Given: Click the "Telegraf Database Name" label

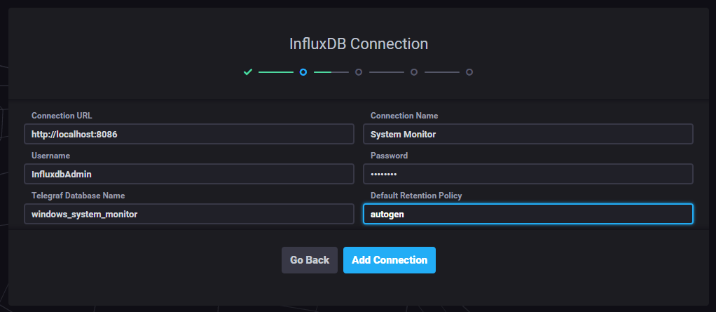Looking at the screenshot, I should (78, 196).
